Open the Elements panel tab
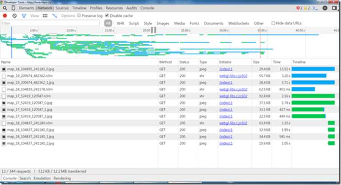Image resolution: width=341 pixels, height=185 pixels. point(27,8)
